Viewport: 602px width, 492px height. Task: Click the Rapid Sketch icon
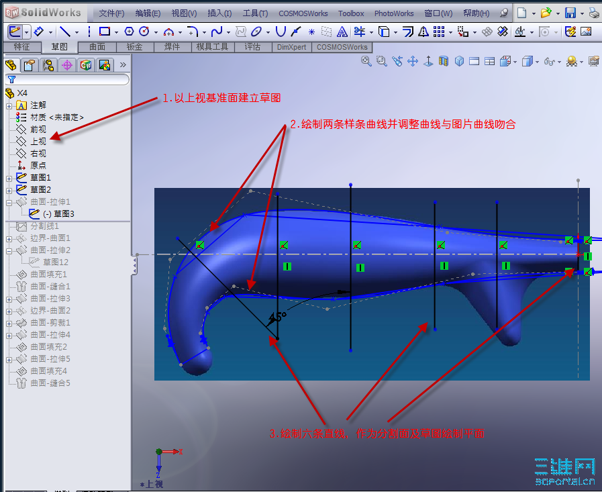pos(570,32)
